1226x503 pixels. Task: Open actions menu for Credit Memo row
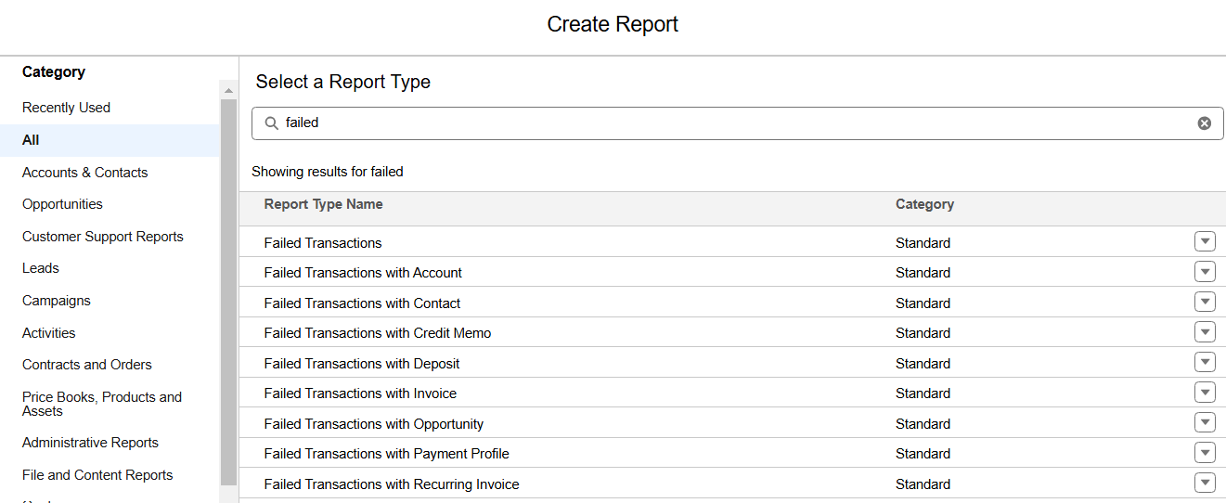pos(1205,332)
